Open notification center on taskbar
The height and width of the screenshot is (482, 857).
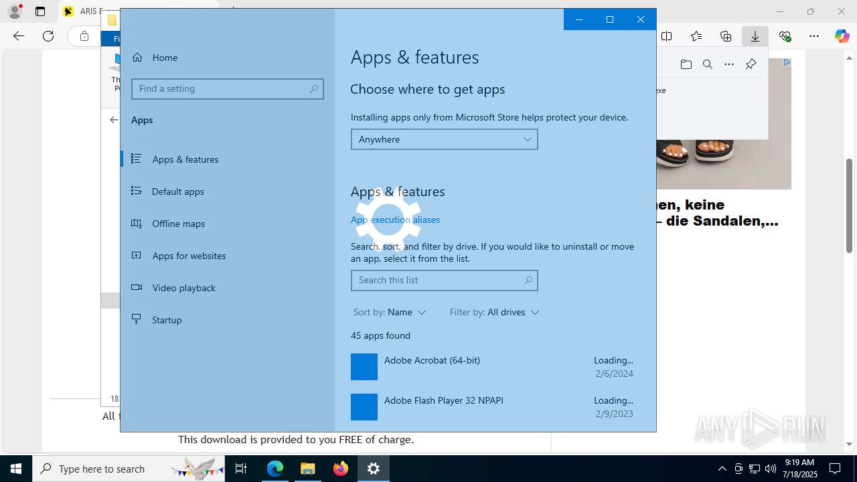(835, 469)
